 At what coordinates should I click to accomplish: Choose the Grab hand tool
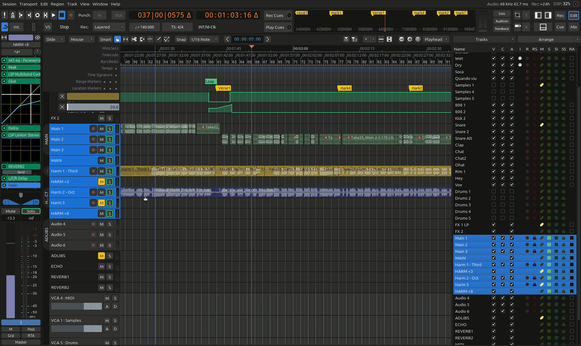coord(118,39)
